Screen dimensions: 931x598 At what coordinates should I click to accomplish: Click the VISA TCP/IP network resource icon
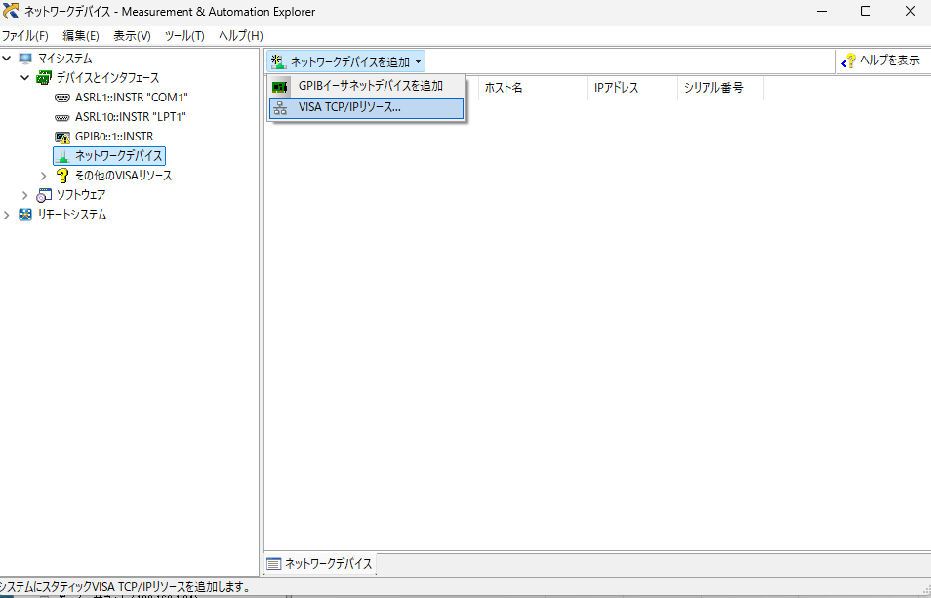[x=280, y=108]
